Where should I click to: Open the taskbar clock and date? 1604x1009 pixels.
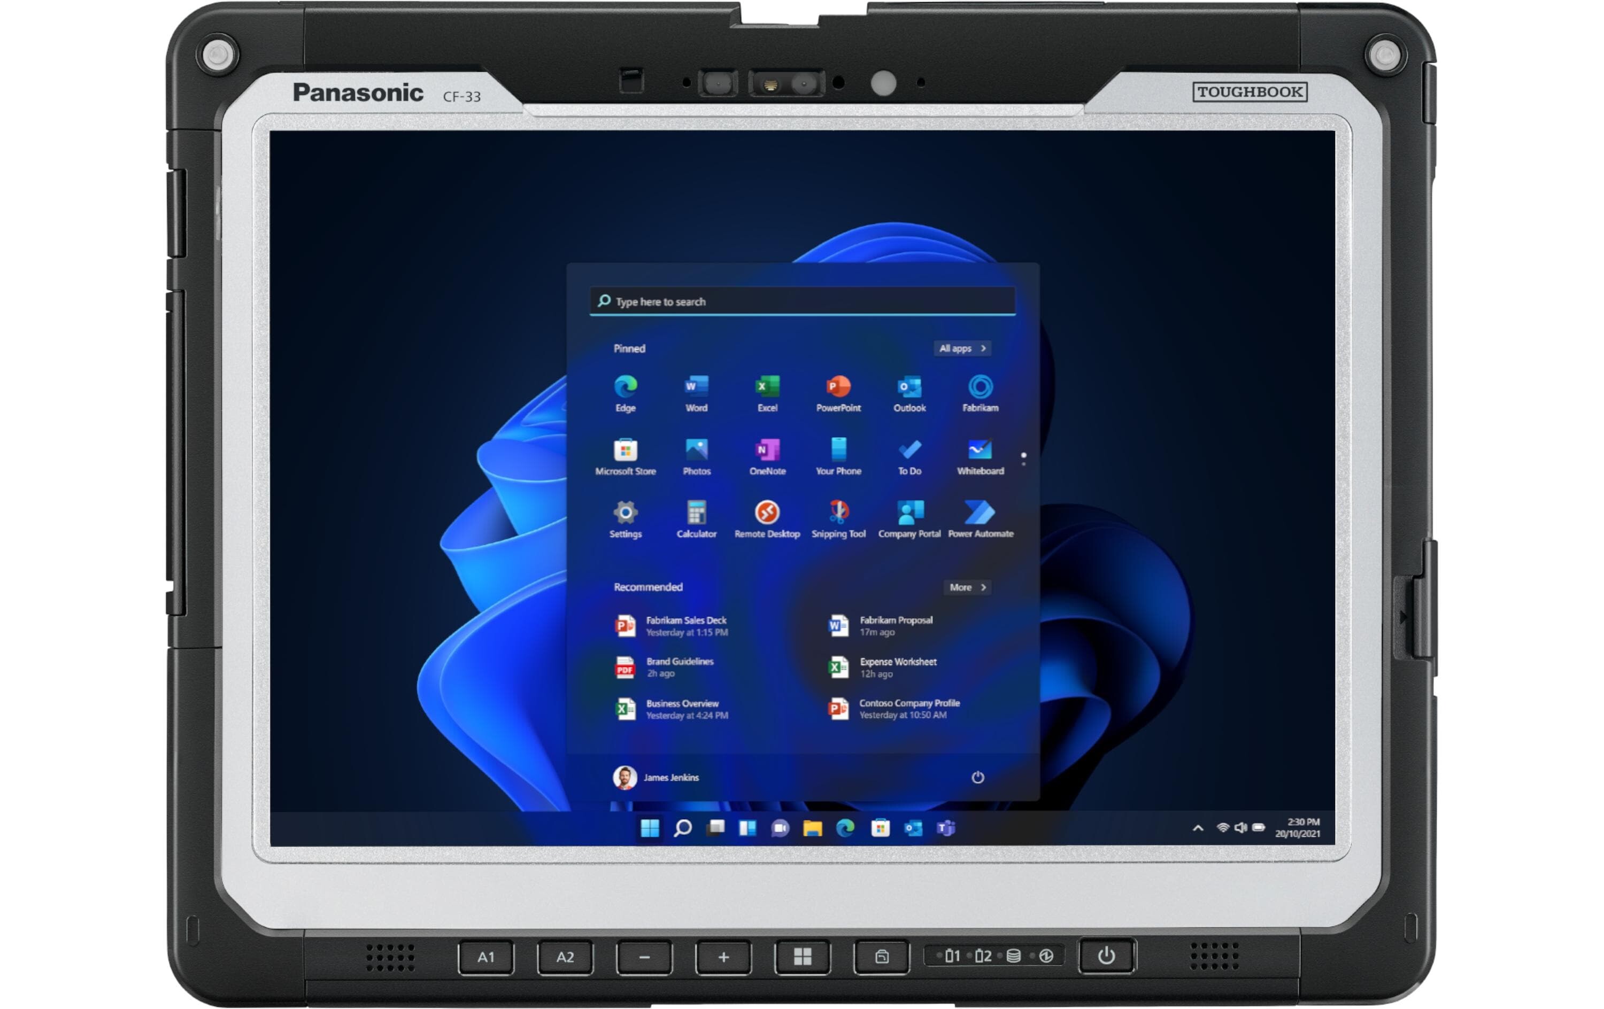click(x=1297, y=828)
